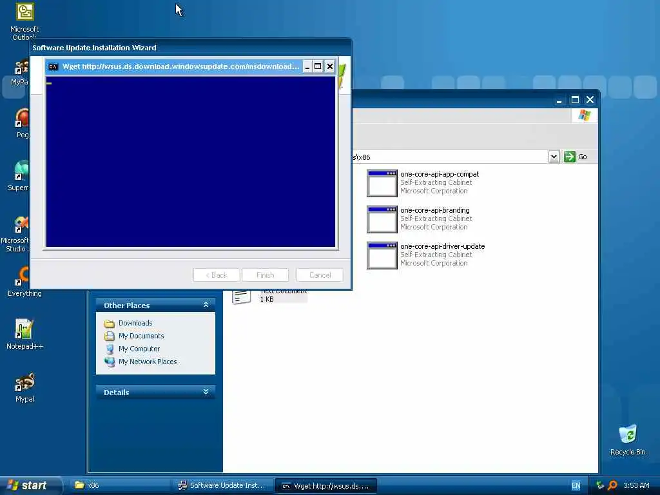Image resolution: width=660 pixels, height=495 pixels.
Task: Switch to the x86 taskbar window
Action: tap(121, 485)
